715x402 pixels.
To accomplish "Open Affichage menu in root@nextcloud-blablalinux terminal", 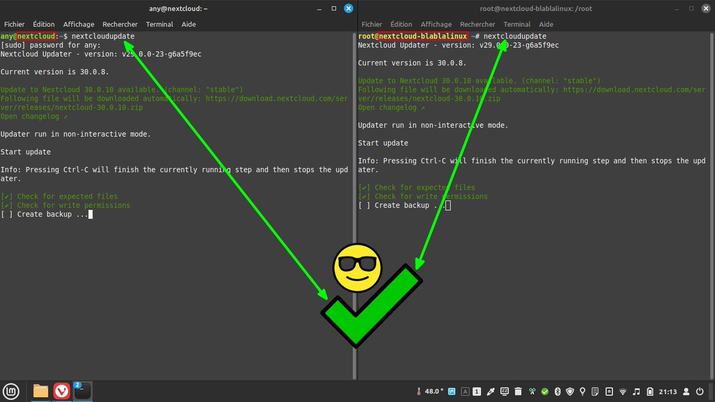I will click(x=436, y=24).
